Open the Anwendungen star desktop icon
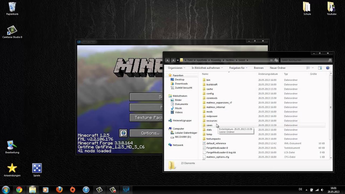The width and height of the screenshot is (345, 194). tap(12, 170)
